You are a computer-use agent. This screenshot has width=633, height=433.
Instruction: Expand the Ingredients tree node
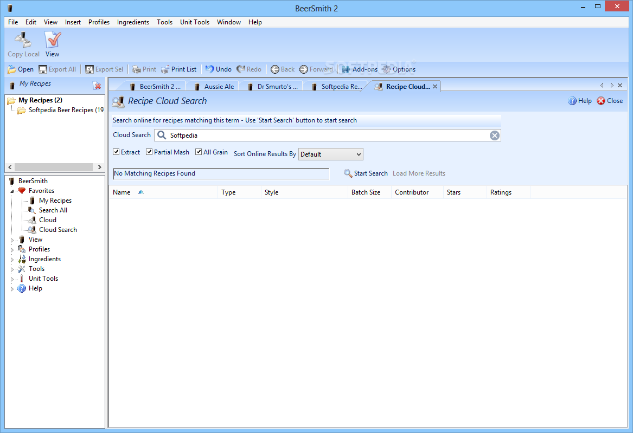[x=12, y=259]
